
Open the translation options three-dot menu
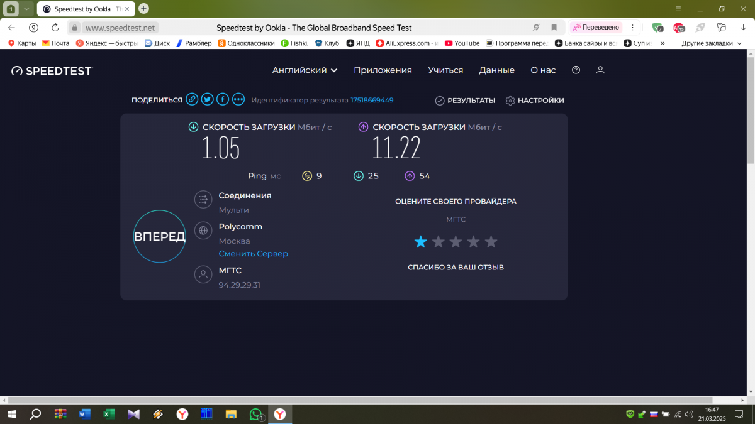[632, 28]
